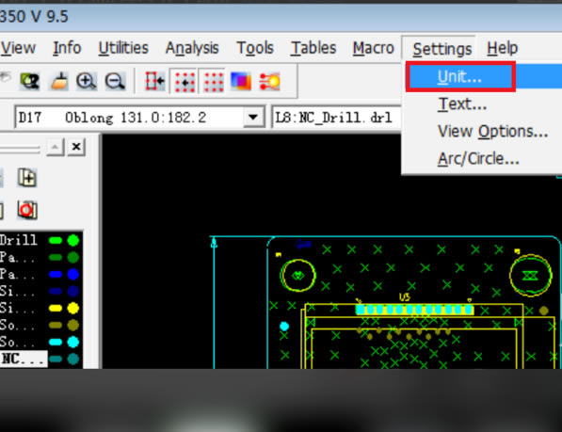This screenshot has height=432, width=562.
Task: Click the query help icon in toolbar
Action: click(x=29, y=81)
